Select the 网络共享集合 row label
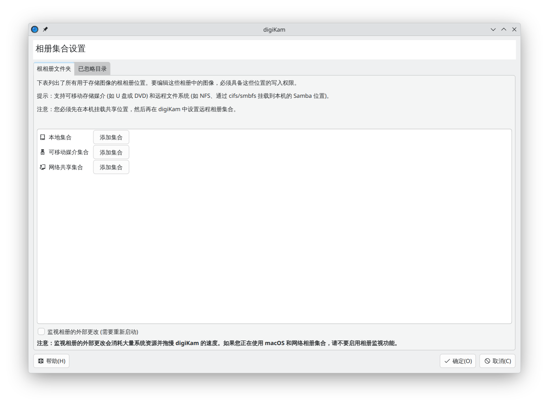This screenshot has height=407, width=549. coord(66,167)
